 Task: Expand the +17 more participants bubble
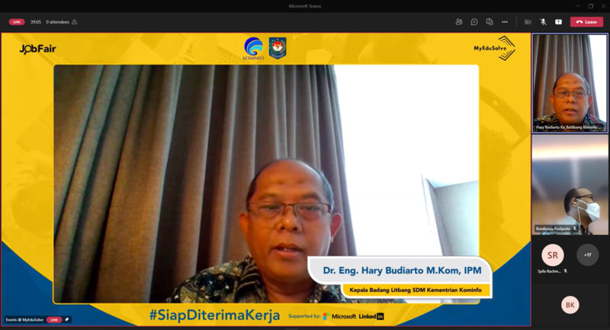pyautogui.click(x=587, y=255)
